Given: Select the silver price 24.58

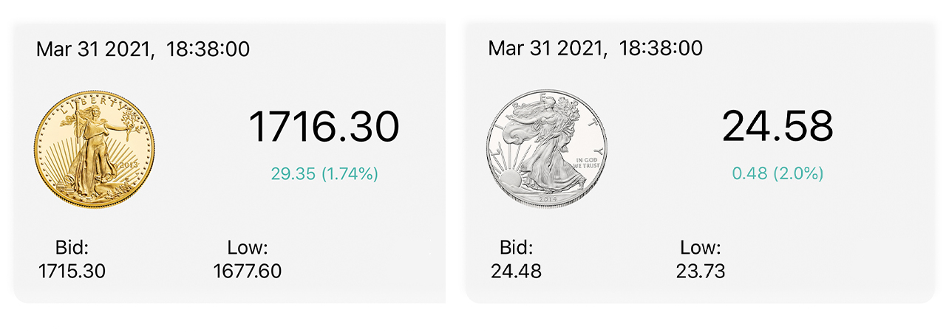Looking at the screenshot, I should click(777, 126).
